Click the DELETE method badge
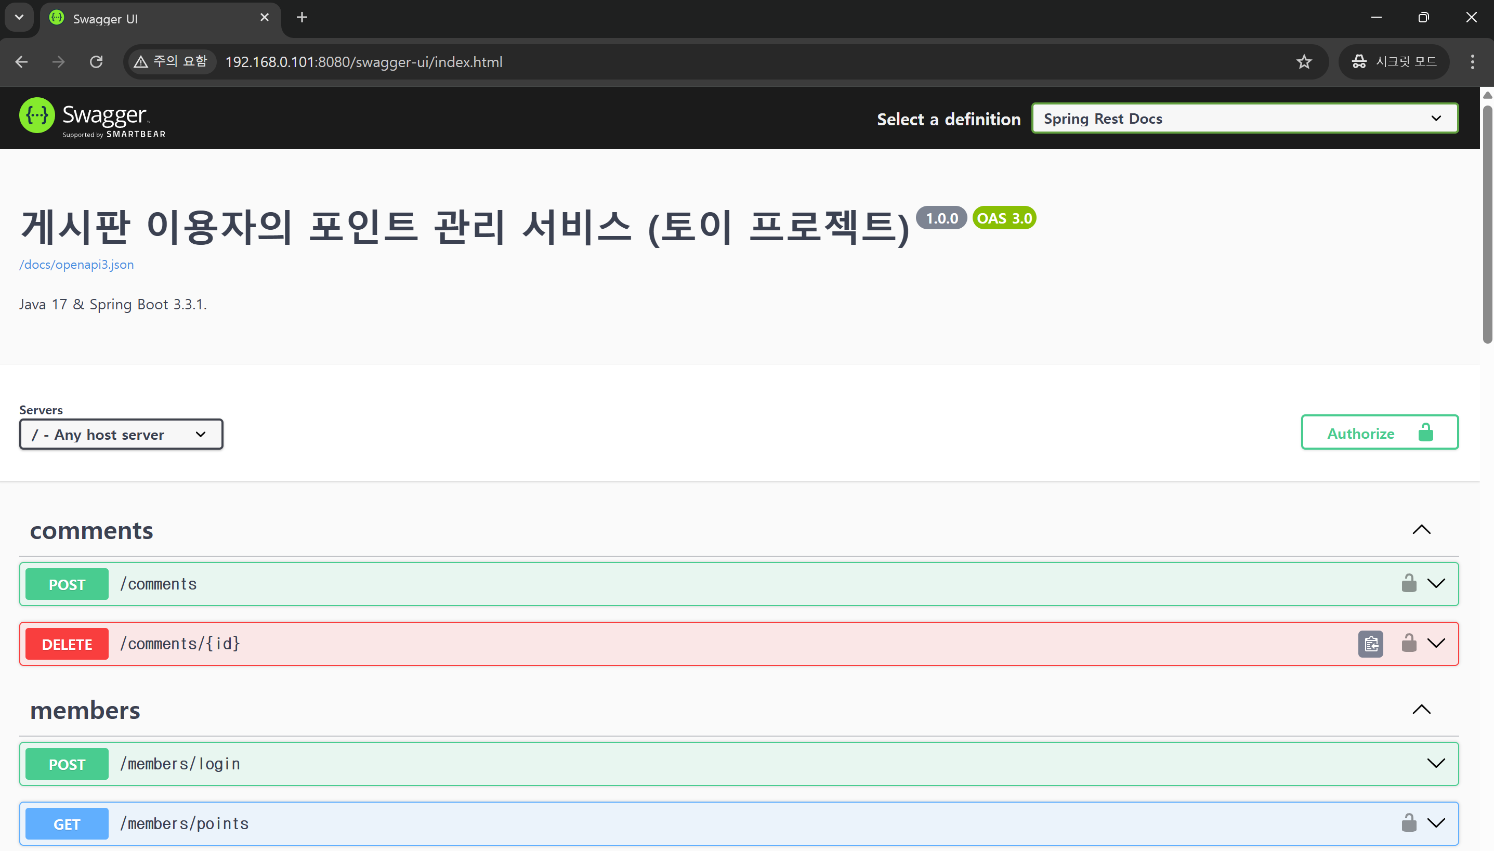The image size is (1494, 851). pos(67,644)
